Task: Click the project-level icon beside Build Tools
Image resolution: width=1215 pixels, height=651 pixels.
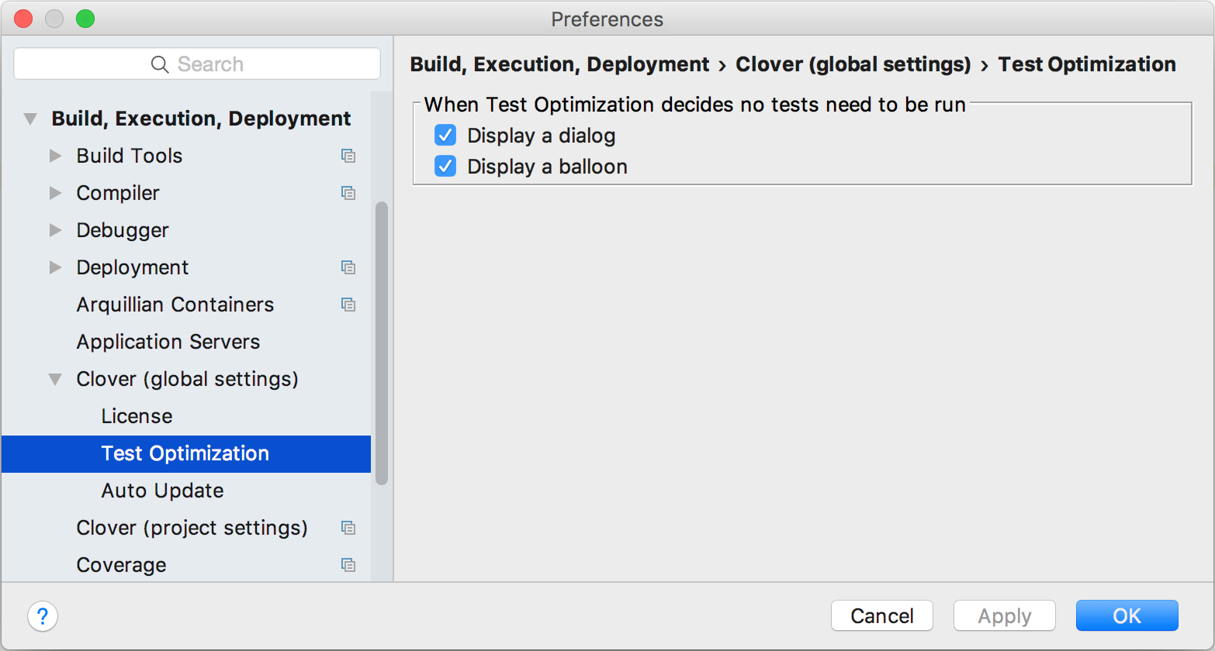Action: tap(348, 156)
